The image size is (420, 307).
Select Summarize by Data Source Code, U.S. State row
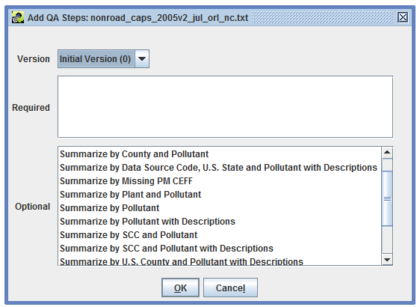click(x=220, y=168)
